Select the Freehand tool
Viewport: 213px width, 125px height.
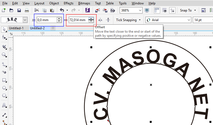4,65
